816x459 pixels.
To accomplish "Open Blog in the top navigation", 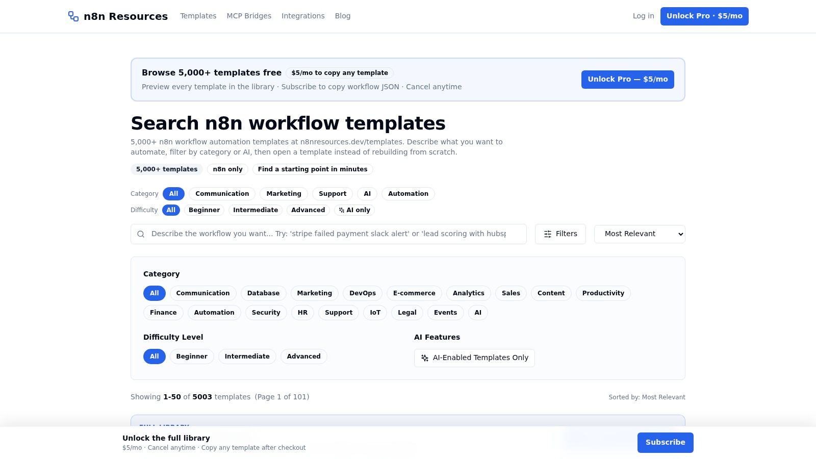I will click(x=343, y=16).
